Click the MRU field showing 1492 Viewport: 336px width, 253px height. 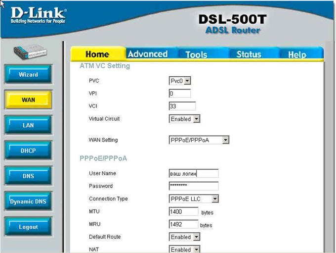pyautogui.click(x=184, y=224)
